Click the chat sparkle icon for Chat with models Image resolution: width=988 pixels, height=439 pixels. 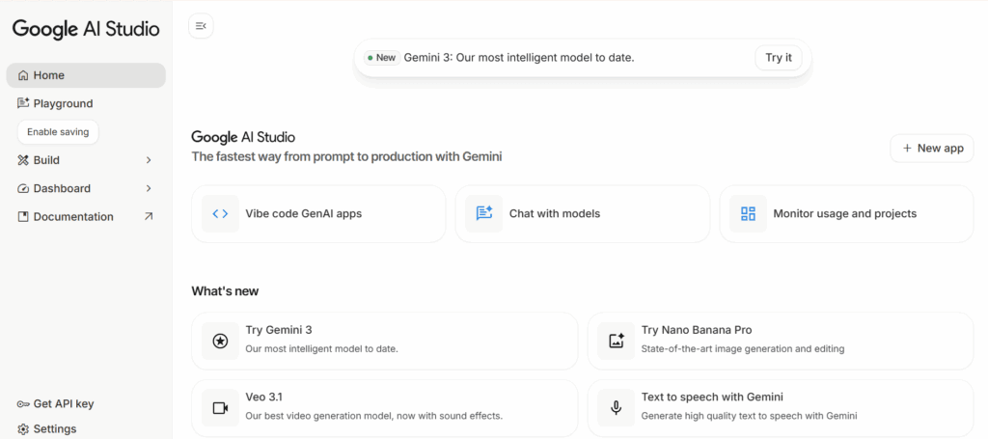tap(484, 213)
